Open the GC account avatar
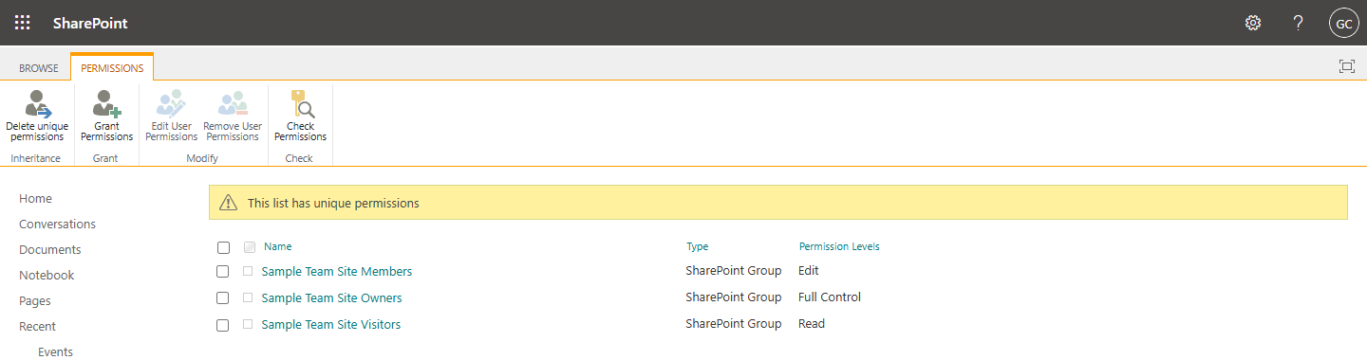Image resolution: width=1367 pixels, height=360 pixels. tap(1344, 23)
